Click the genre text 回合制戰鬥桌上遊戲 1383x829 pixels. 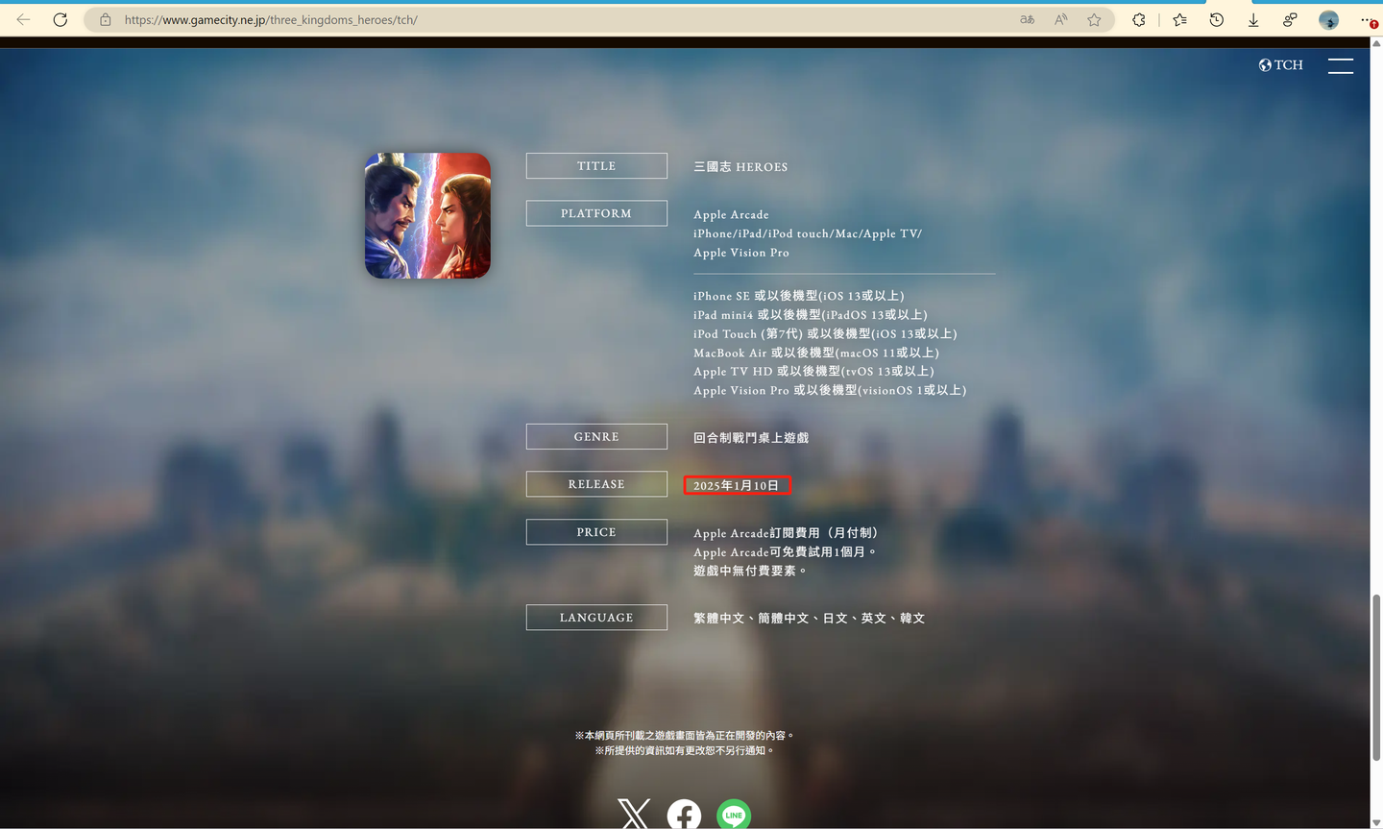click(751, 438)
